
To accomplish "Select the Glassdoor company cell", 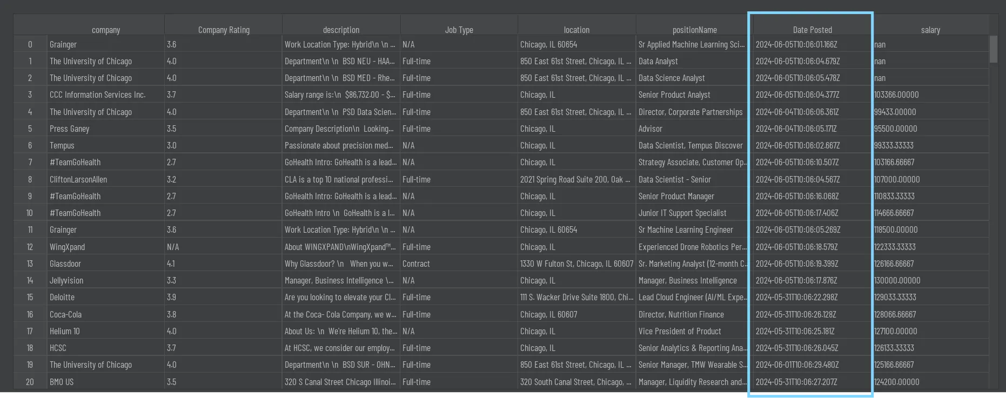I will tap(106, 264).
